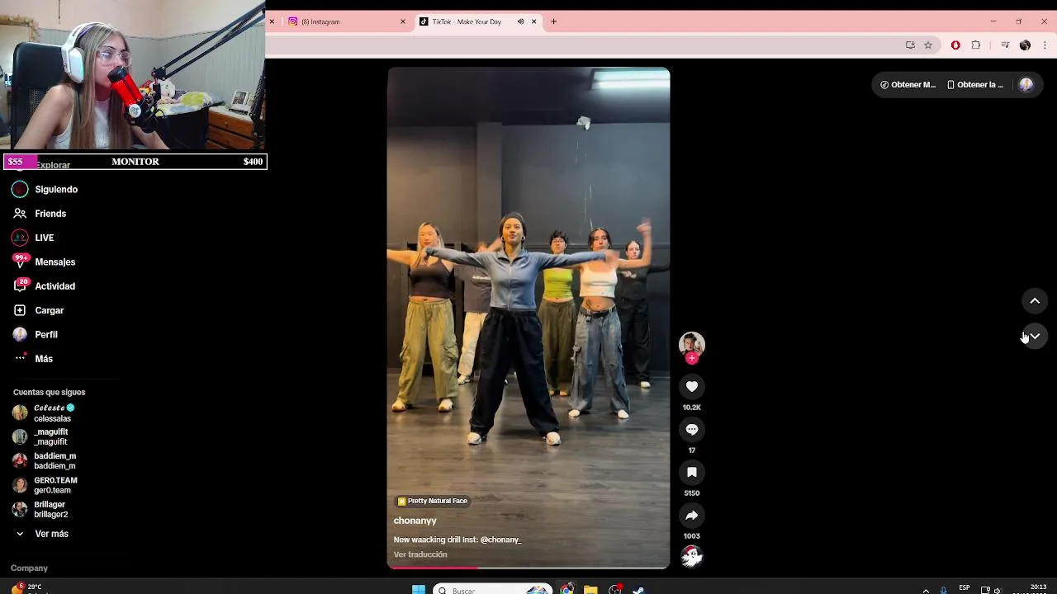Open the Chrome profile avatar
Screen dimensions: 1057x594
tap(1025, 45)
